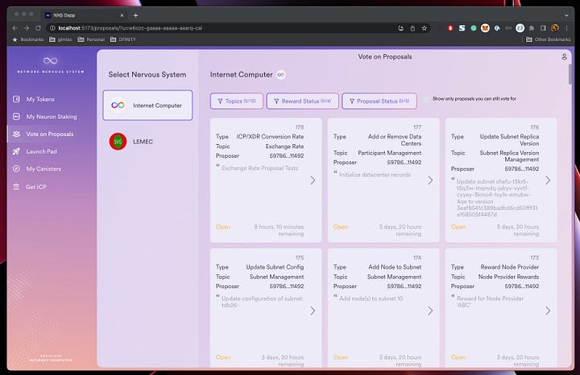Open proposal 174 via its chevron arrow
This screenshot has width=580, height=375.
tap(430, 311)
